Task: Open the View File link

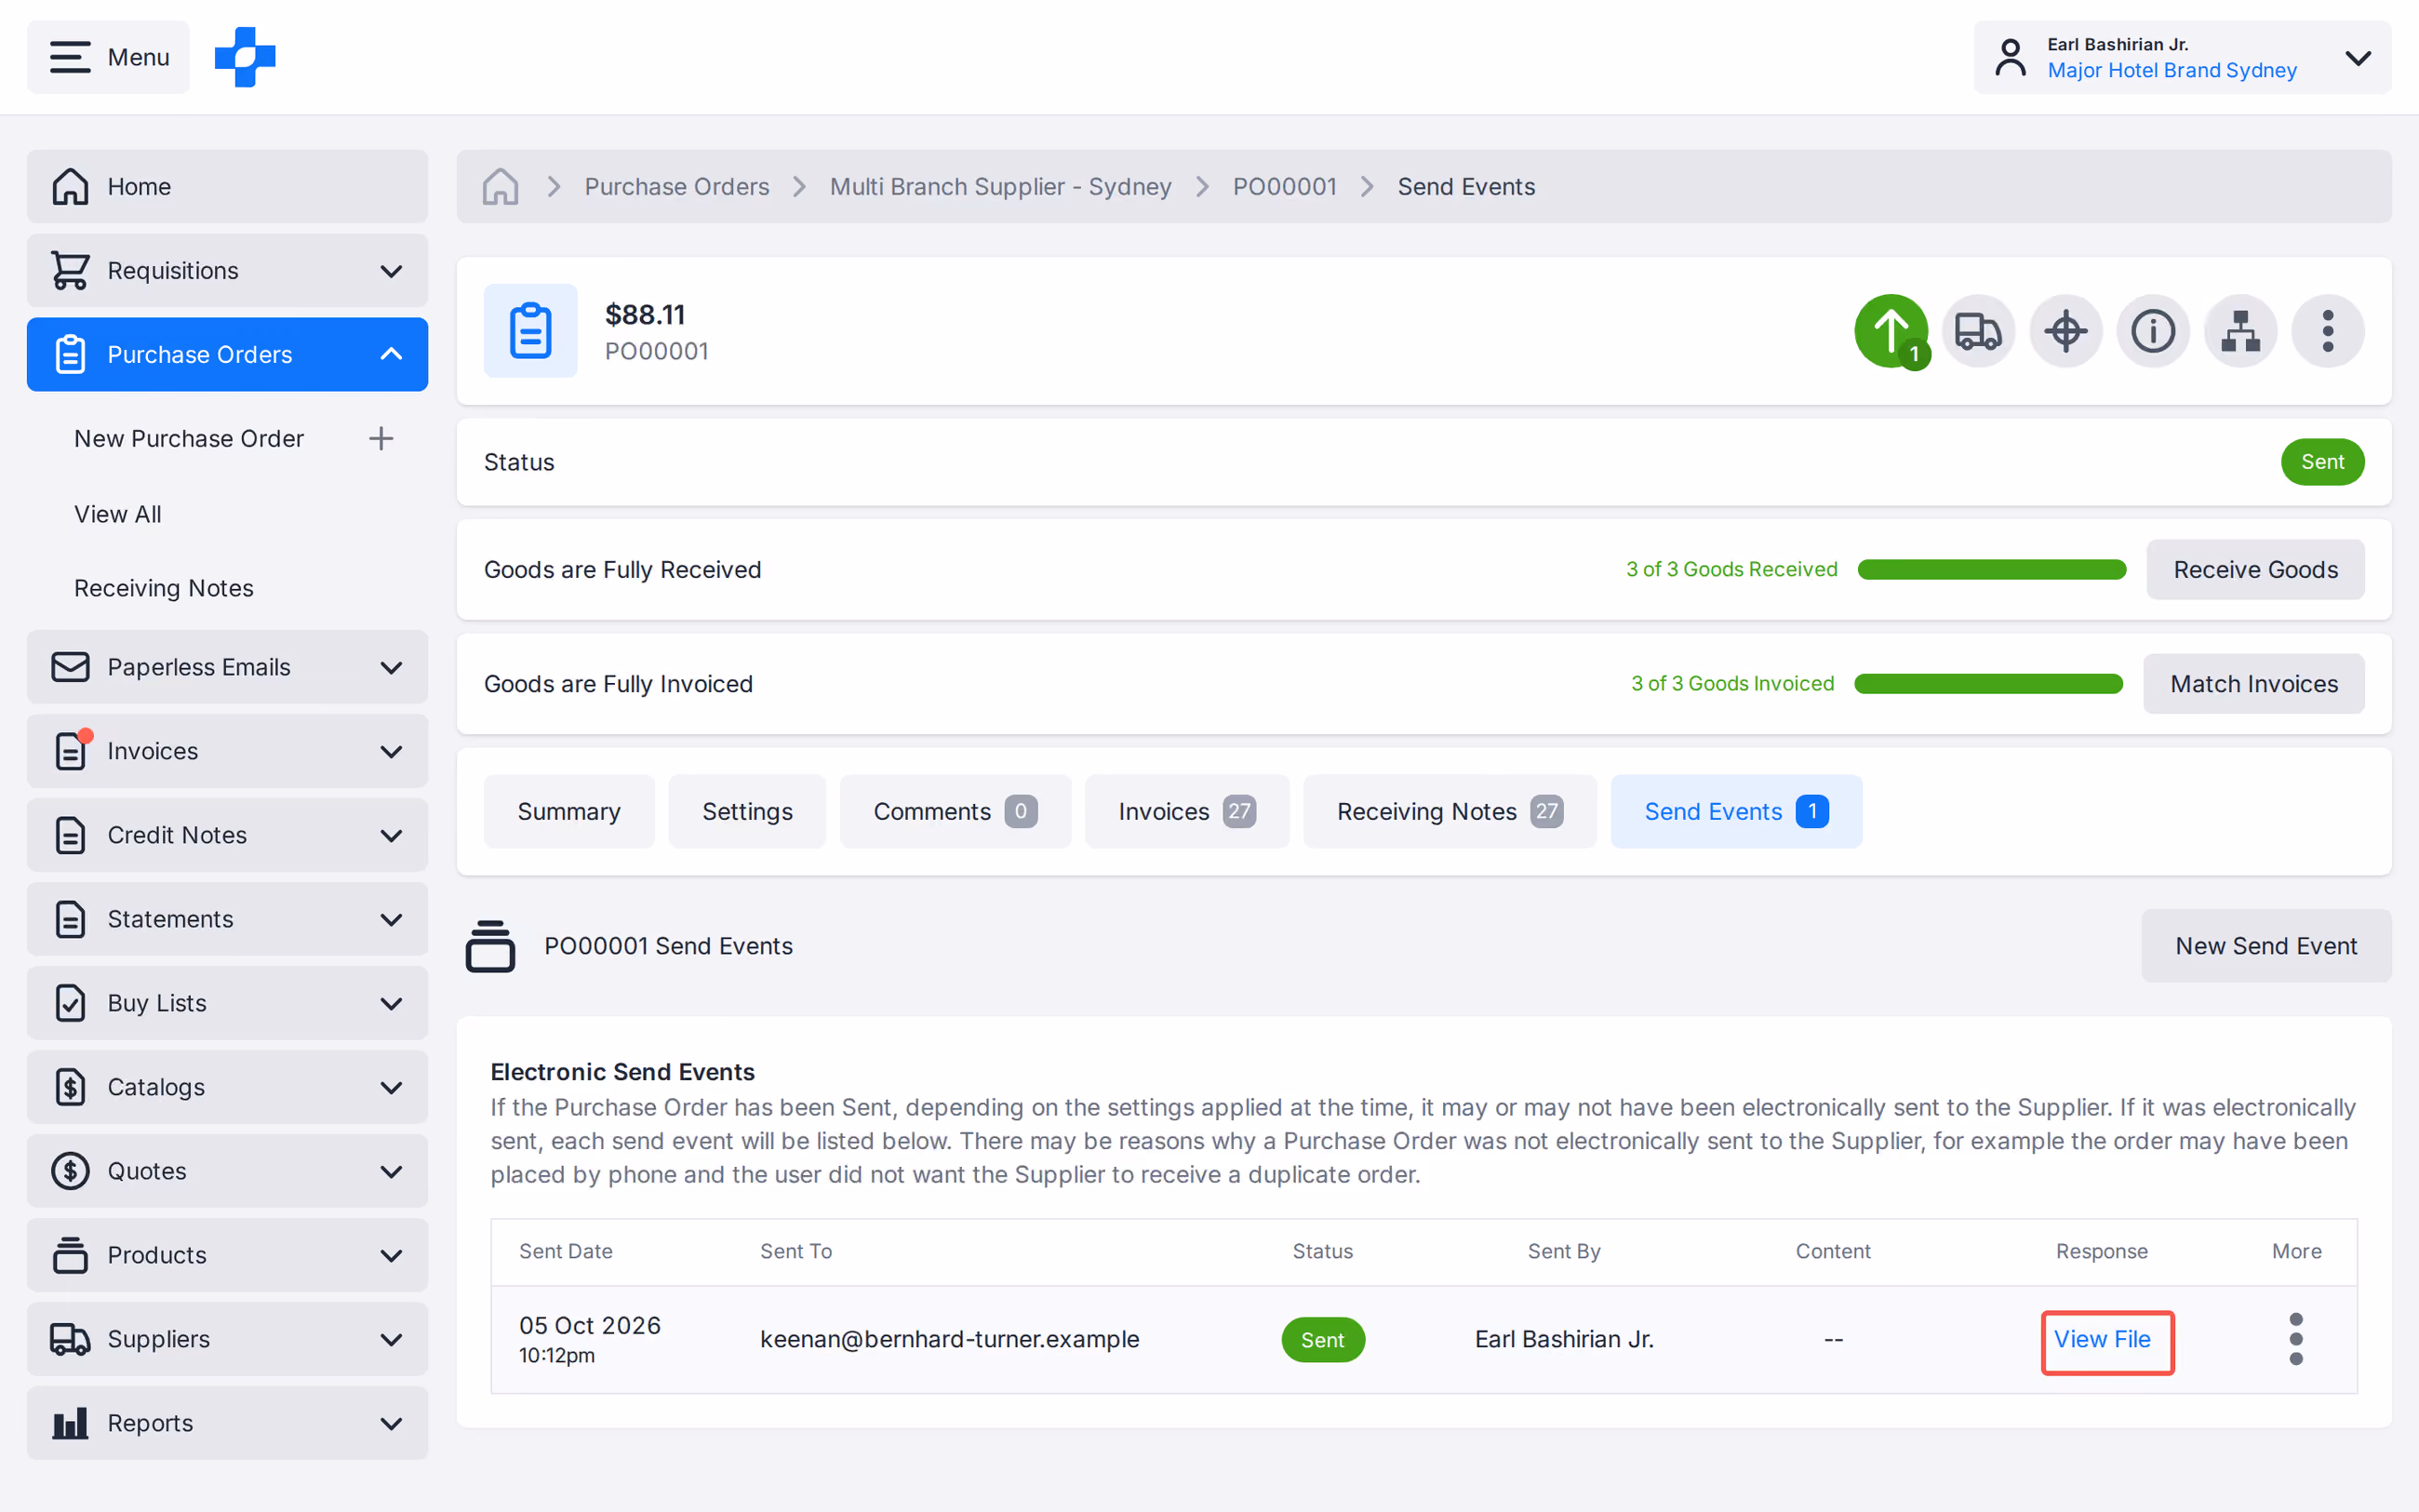Action: 2102,1339
